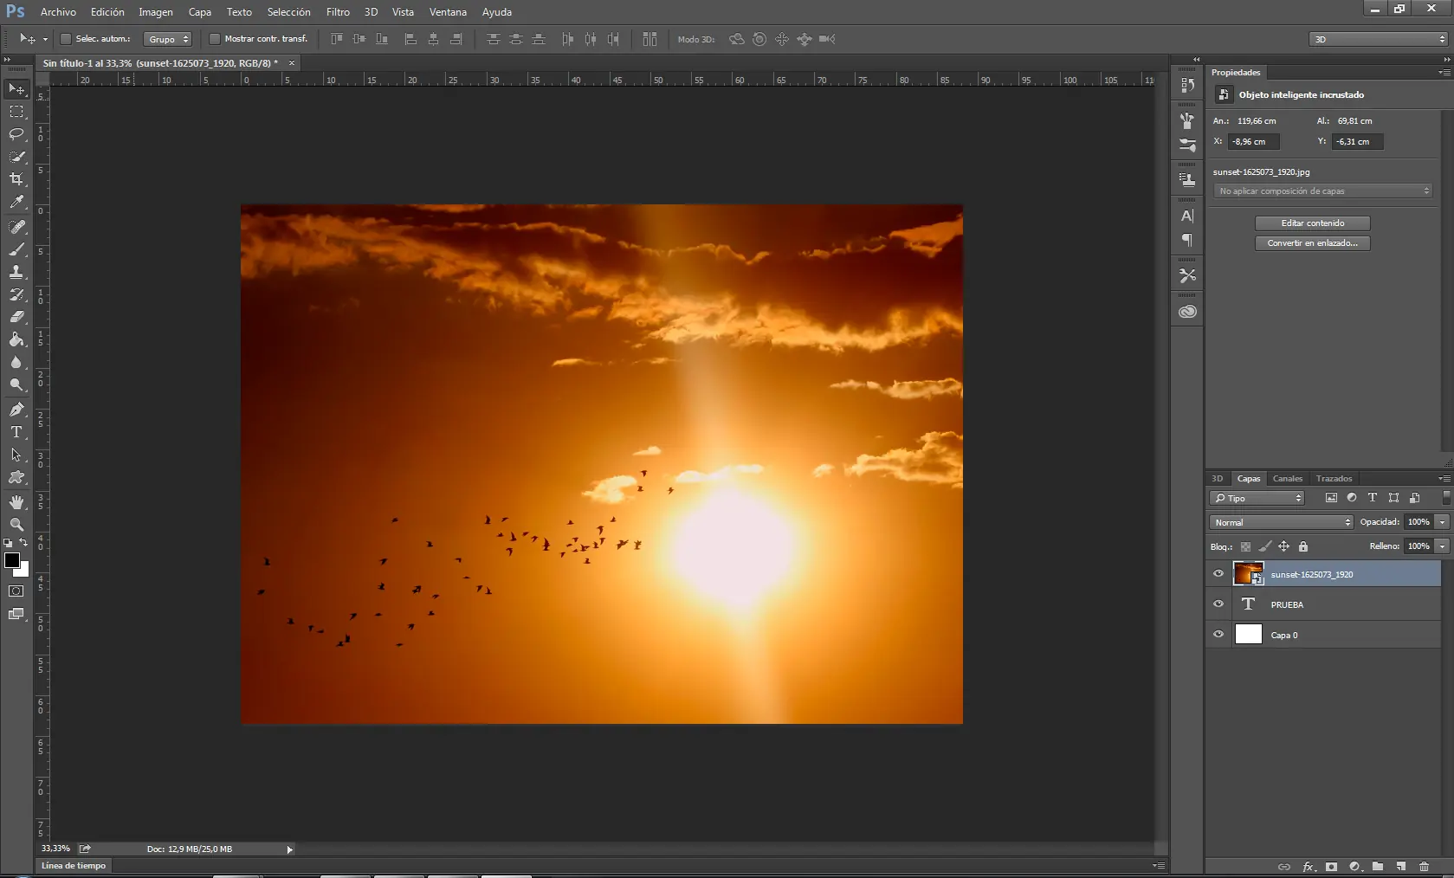Select the Pen tool

[16, 410]
